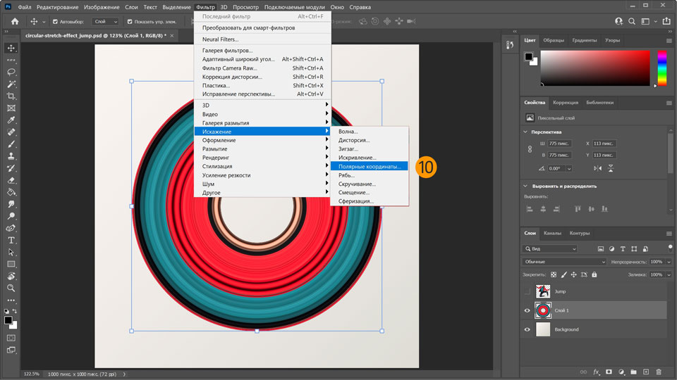Click the Home icon in options bar
This screenshot has height=380, width=677.
click(x=15, y=21)
